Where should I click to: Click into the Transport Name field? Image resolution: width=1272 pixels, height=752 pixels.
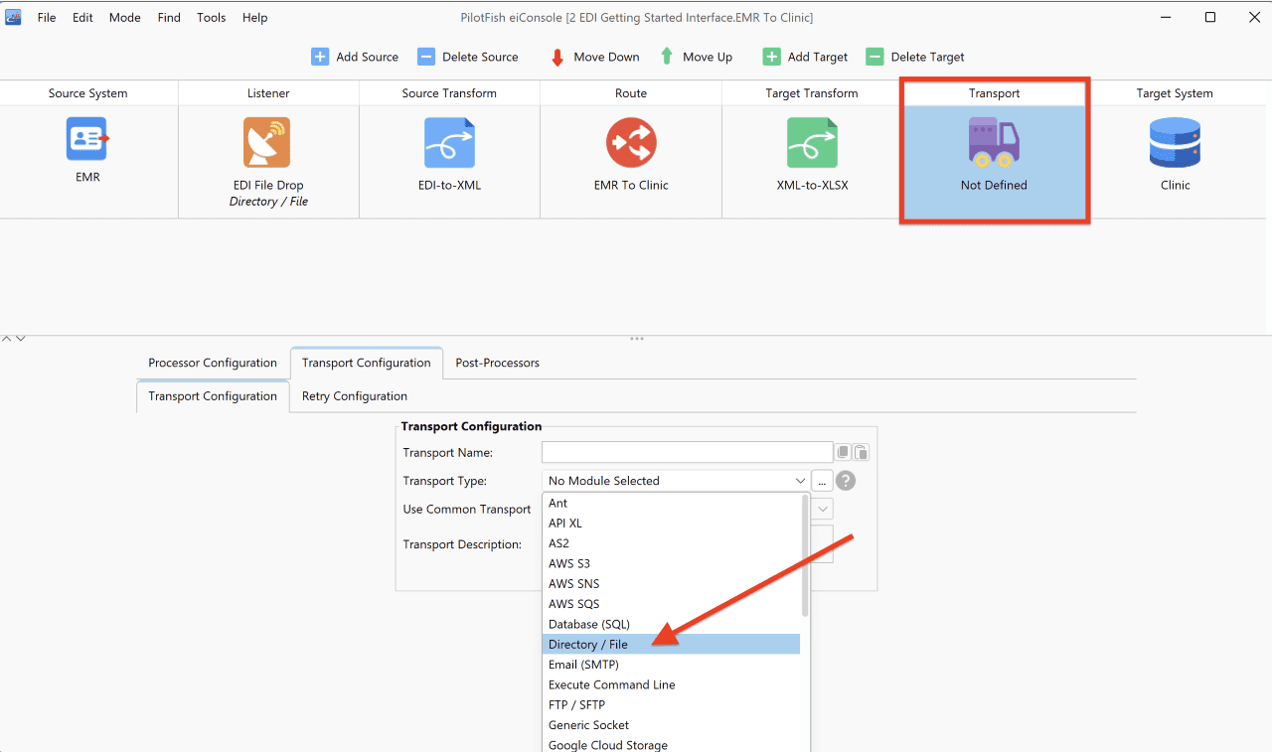tap(687, 452)
